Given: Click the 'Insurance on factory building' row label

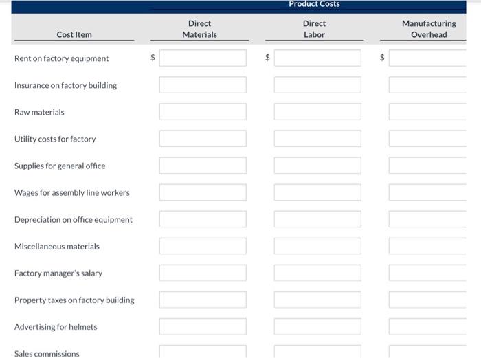Looking at the screenshot, I should [x=66, y=85].
